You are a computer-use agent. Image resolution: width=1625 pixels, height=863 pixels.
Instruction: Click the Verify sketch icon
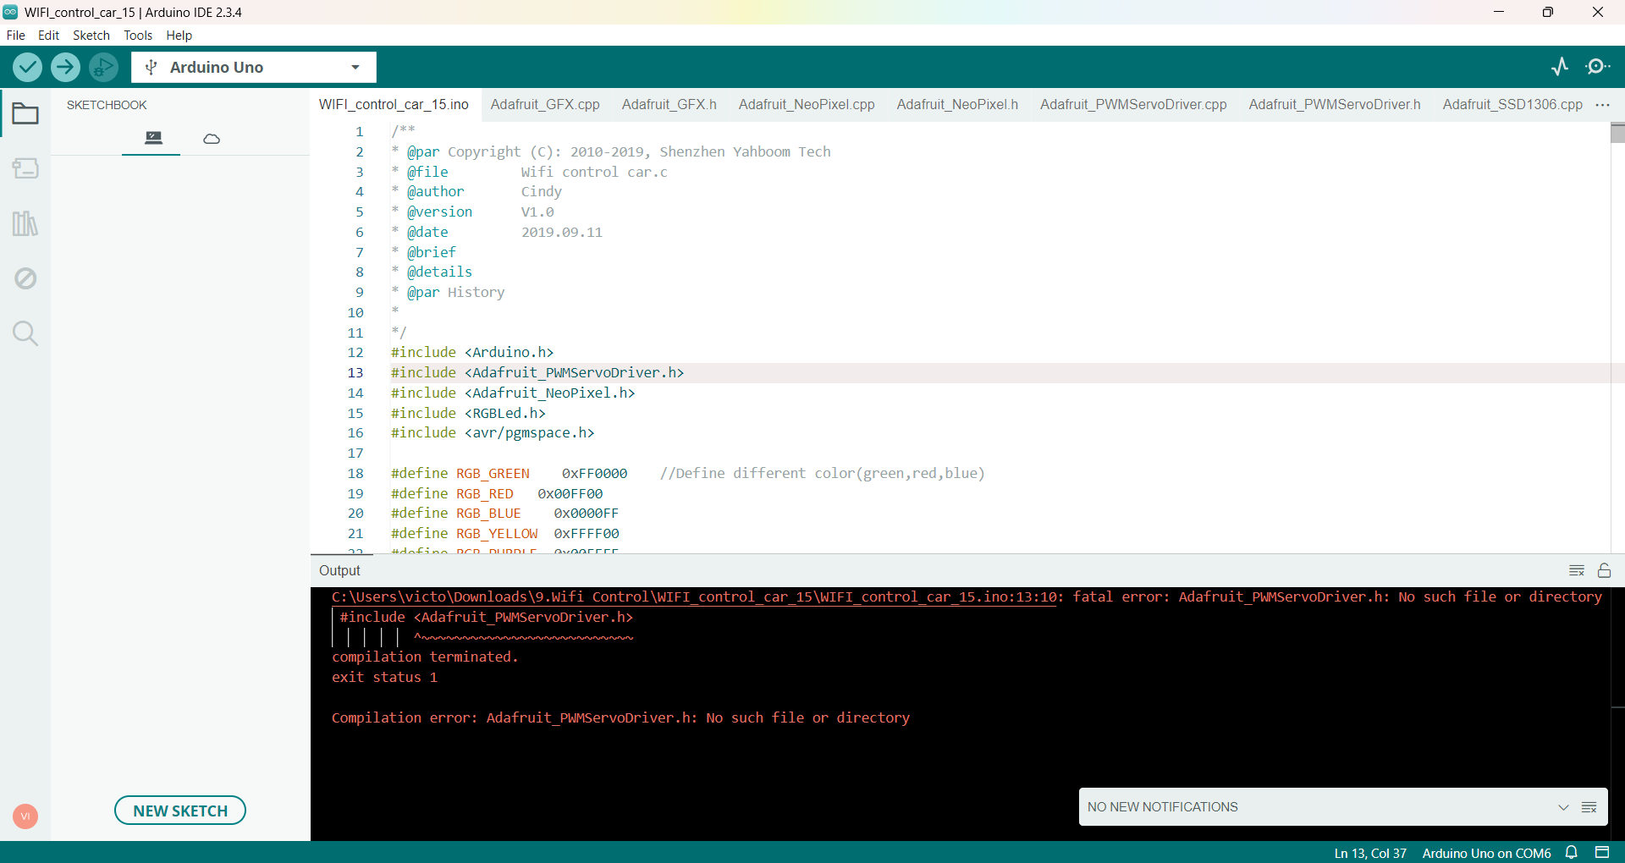point(26,67)
